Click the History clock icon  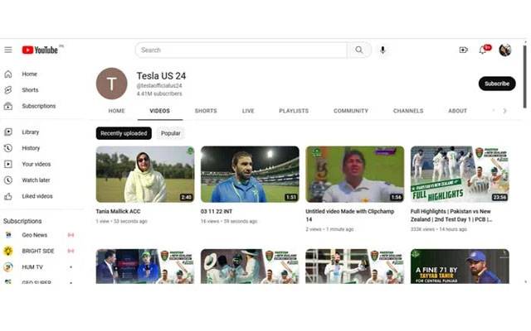click(8, 148)
